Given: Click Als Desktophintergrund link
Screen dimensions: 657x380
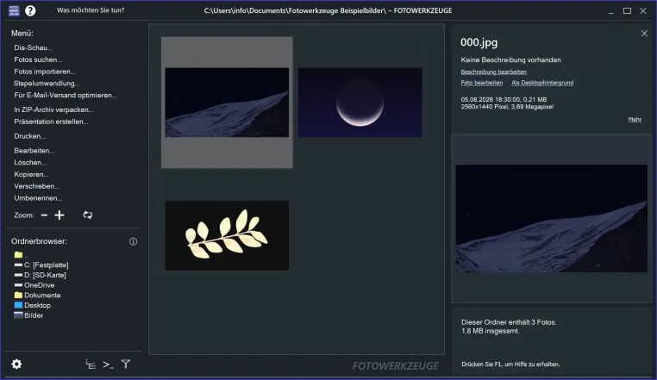Looking at the screenshot, I should [x=542, y=83].
